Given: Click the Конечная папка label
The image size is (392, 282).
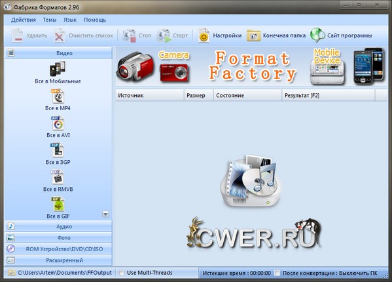Looking at the screenshot, I should click(x=284, y=35).
